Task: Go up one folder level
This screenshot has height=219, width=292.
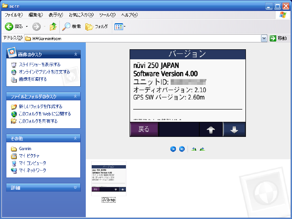Action: coord(53,26)
